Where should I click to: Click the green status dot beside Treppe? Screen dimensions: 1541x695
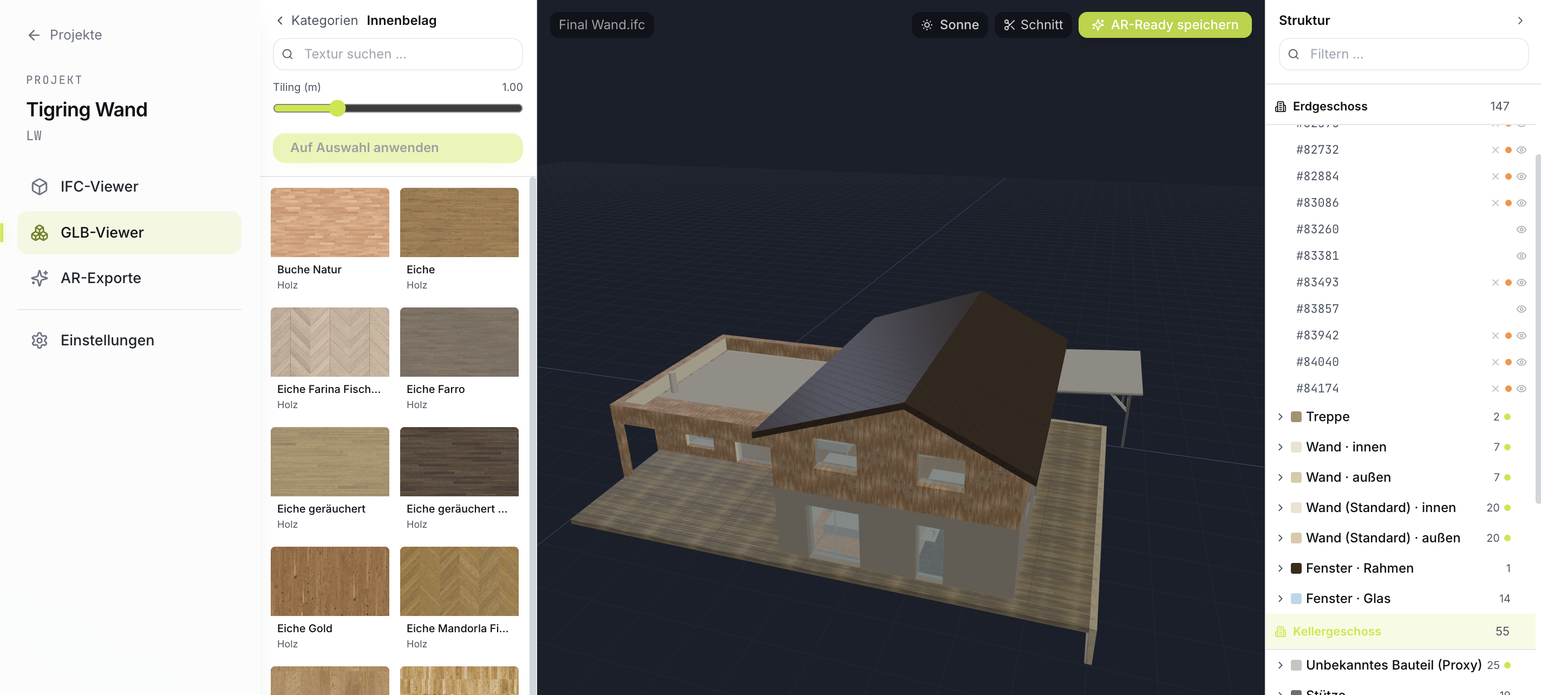(x=1507, y=417)
